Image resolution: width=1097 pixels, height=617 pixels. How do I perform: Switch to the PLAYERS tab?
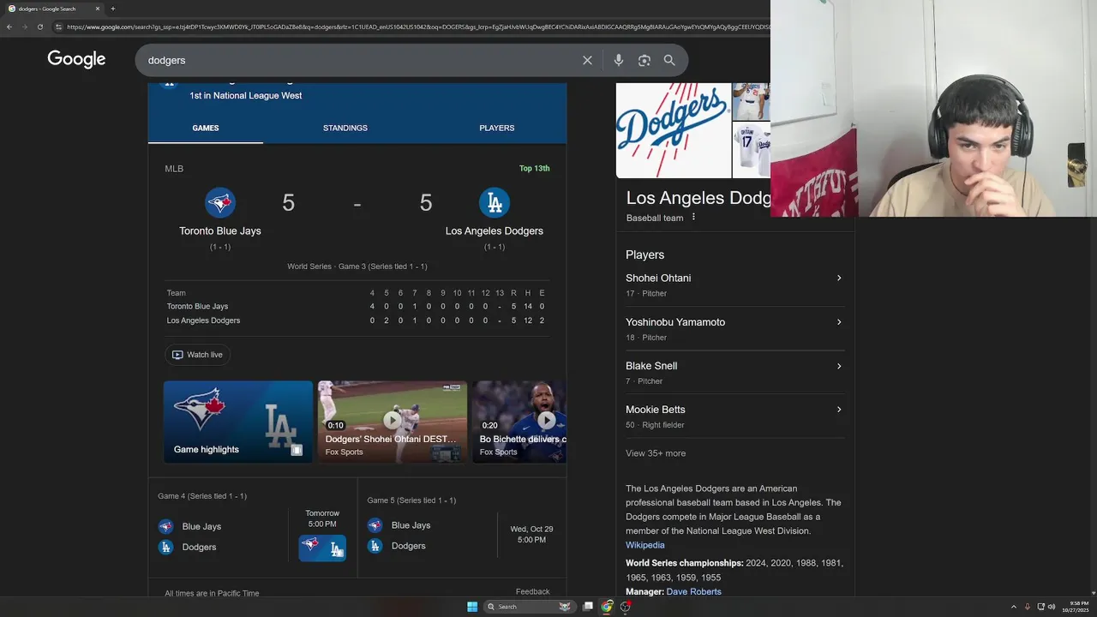497,128
